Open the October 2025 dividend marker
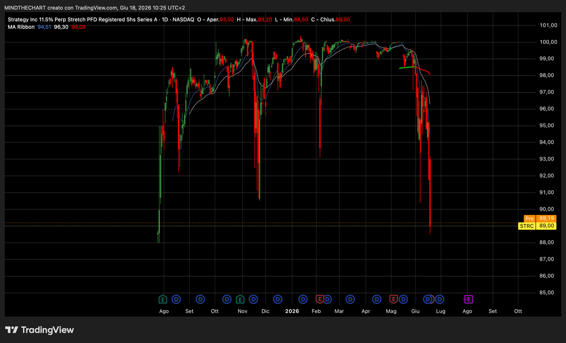566x343 pixels. click(227, 299)
